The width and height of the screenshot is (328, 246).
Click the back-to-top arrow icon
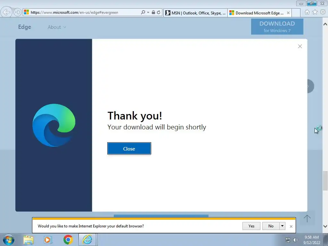(307, 218)
